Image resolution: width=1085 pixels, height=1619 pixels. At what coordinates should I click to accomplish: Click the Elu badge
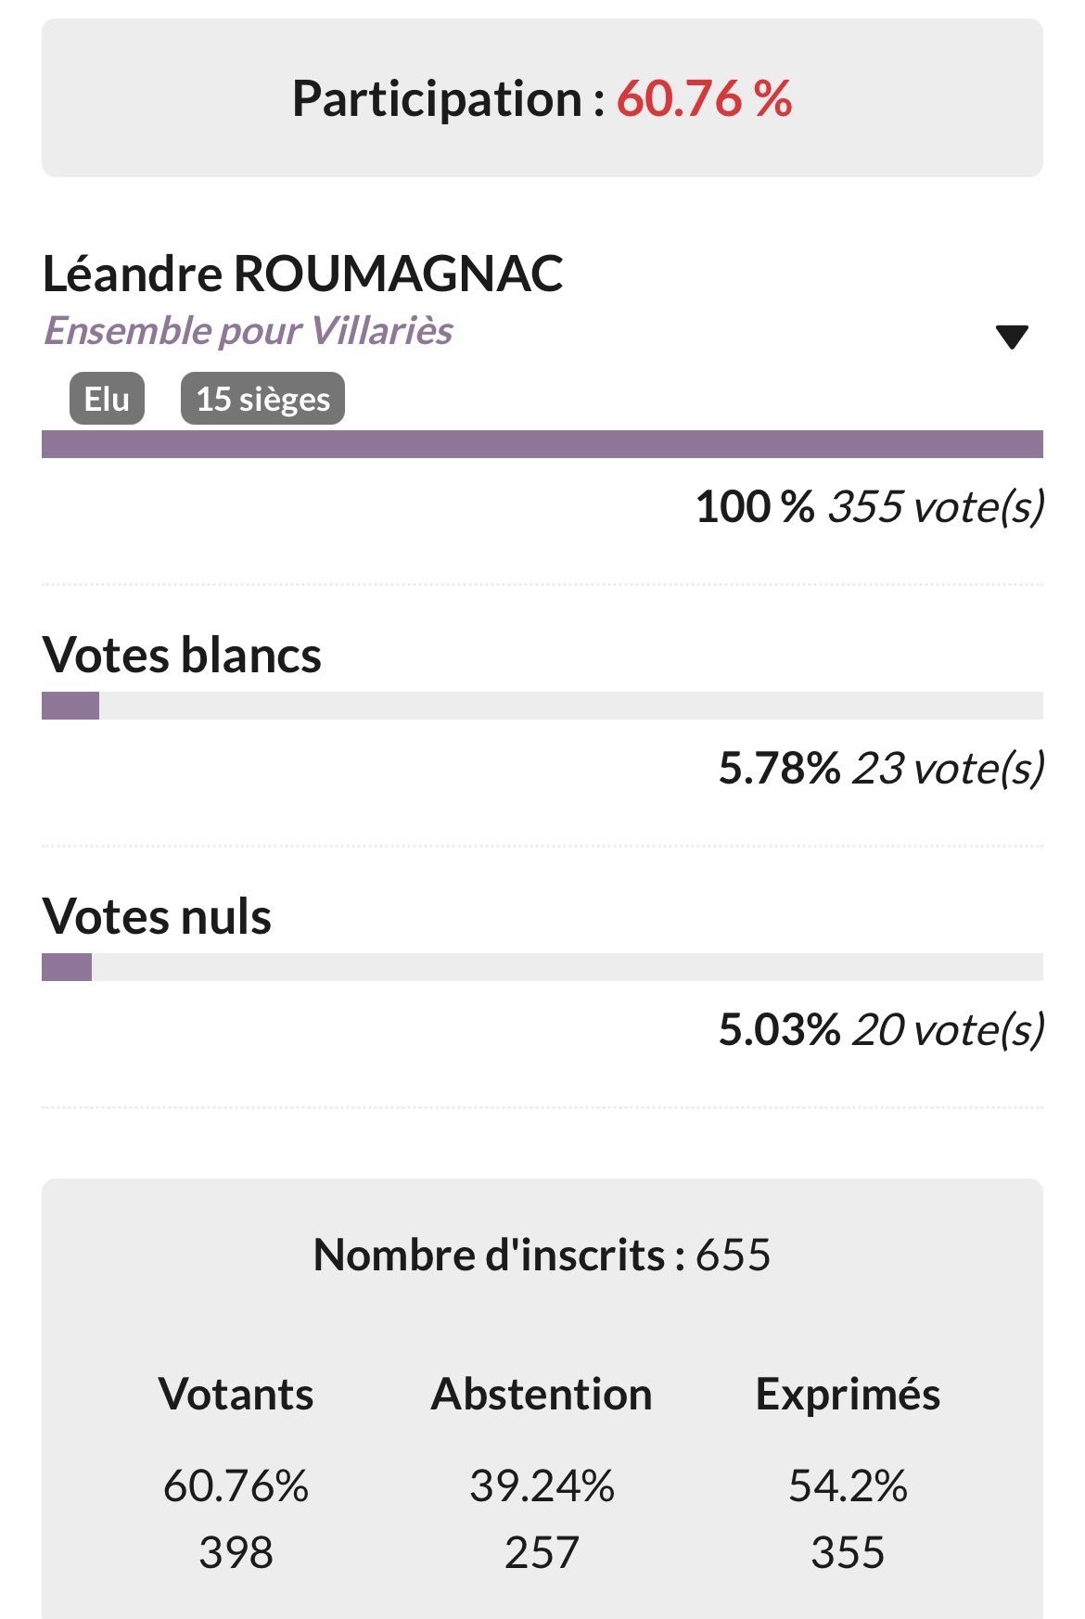(x=107, y=399)
